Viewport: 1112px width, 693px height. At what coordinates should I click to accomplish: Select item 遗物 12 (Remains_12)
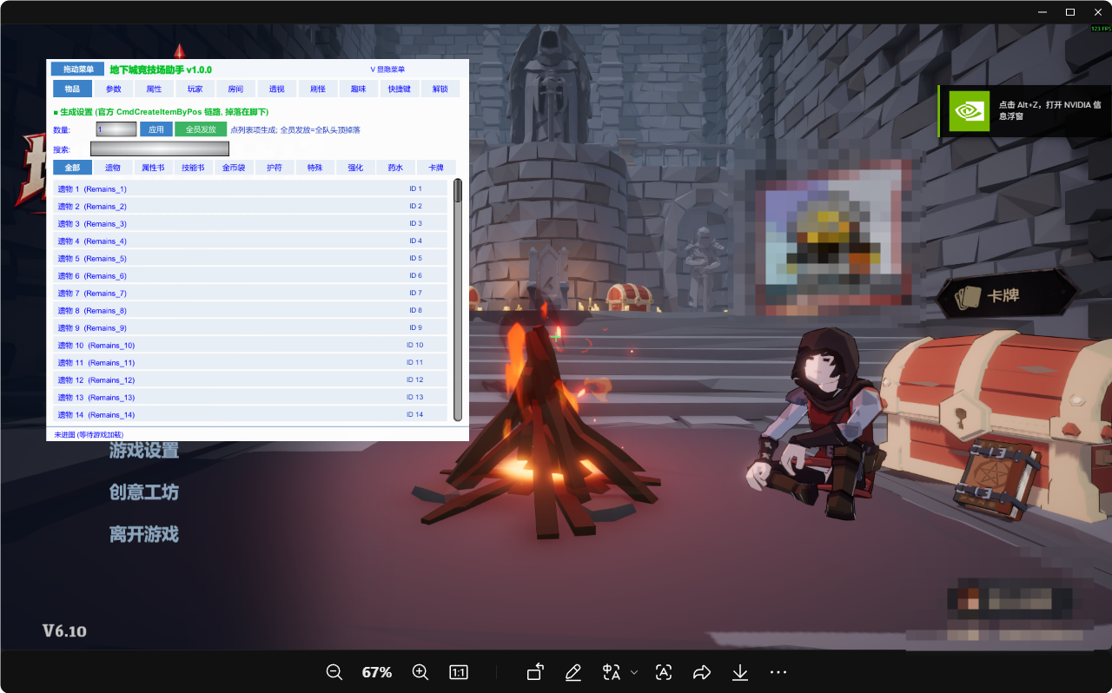point(250,379)
